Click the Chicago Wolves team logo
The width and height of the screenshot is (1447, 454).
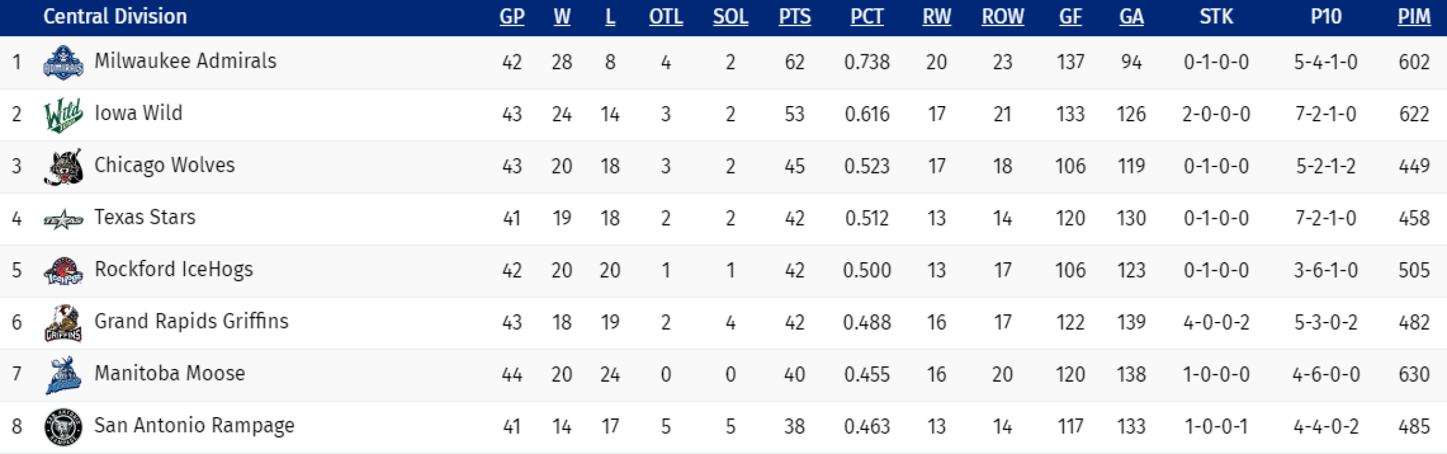63,166
